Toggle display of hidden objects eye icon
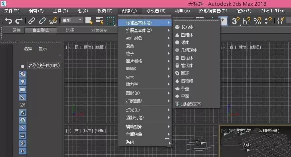This screenshot has height=157, width=291. coord(23,151)
